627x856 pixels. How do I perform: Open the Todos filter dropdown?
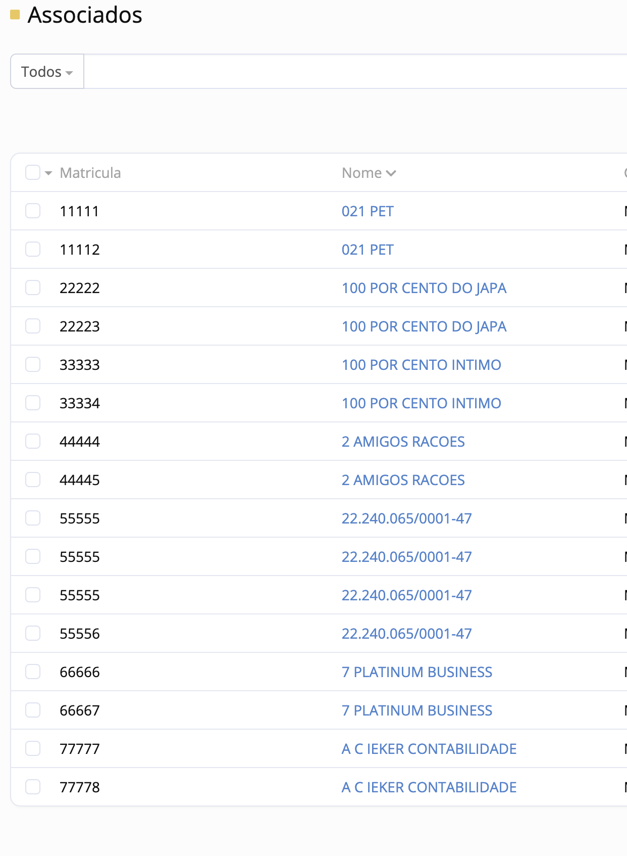[x=47, y=72]
